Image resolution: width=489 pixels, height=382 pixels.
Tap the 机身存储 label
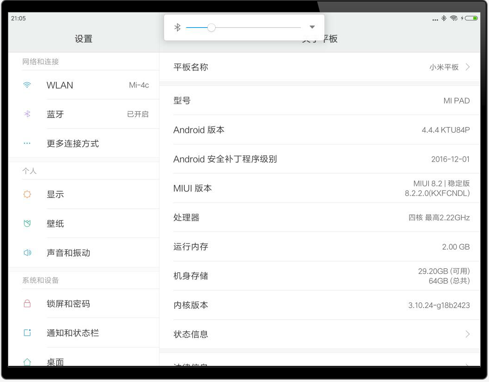(x=191, y=276)
